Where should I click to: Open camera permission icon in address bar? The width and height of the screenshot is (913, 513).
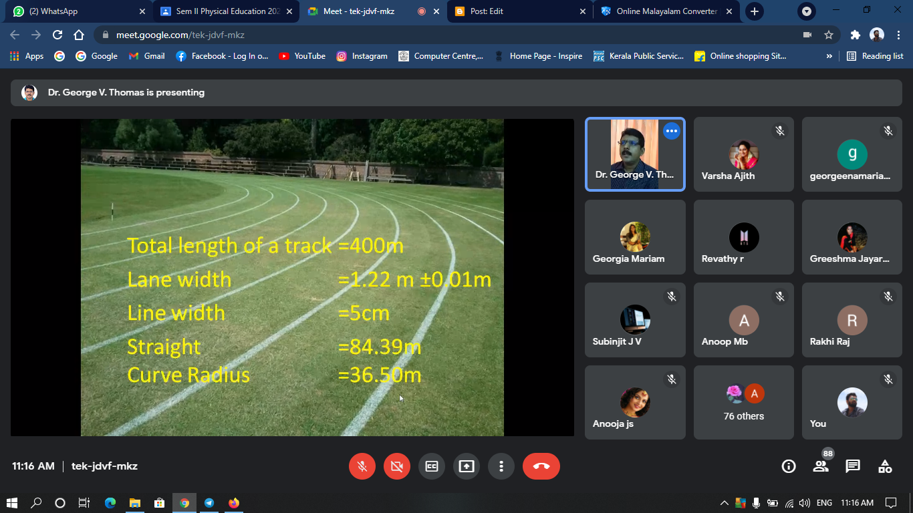807,35
